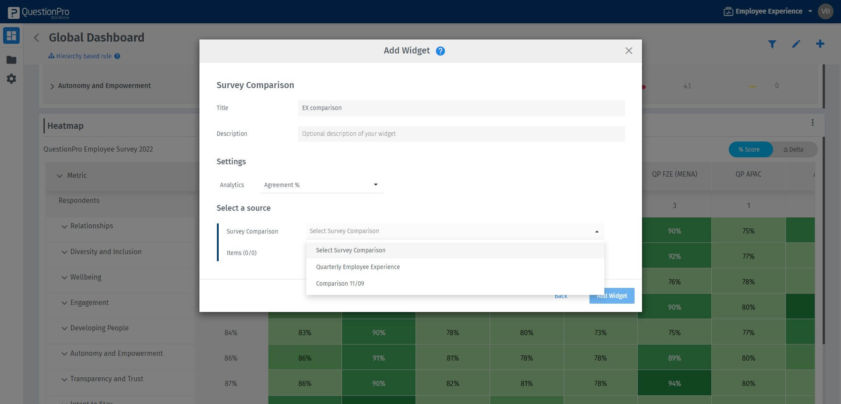This screenshot has height=404, width=841.
Task: Click the help icon beside Hierarchy based rule
Action: (117, 56)
